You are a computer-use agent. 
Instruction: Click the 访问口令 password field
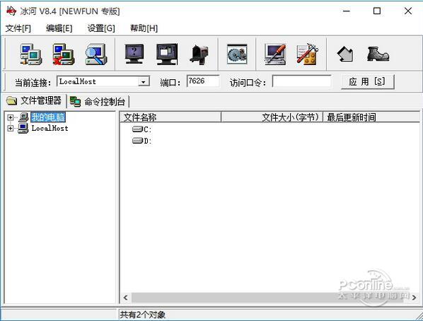(x=301, y=81)
